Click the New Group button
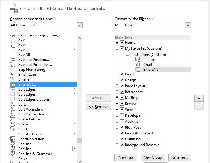This screenshot has height=163, width=210. click(152, 157)
